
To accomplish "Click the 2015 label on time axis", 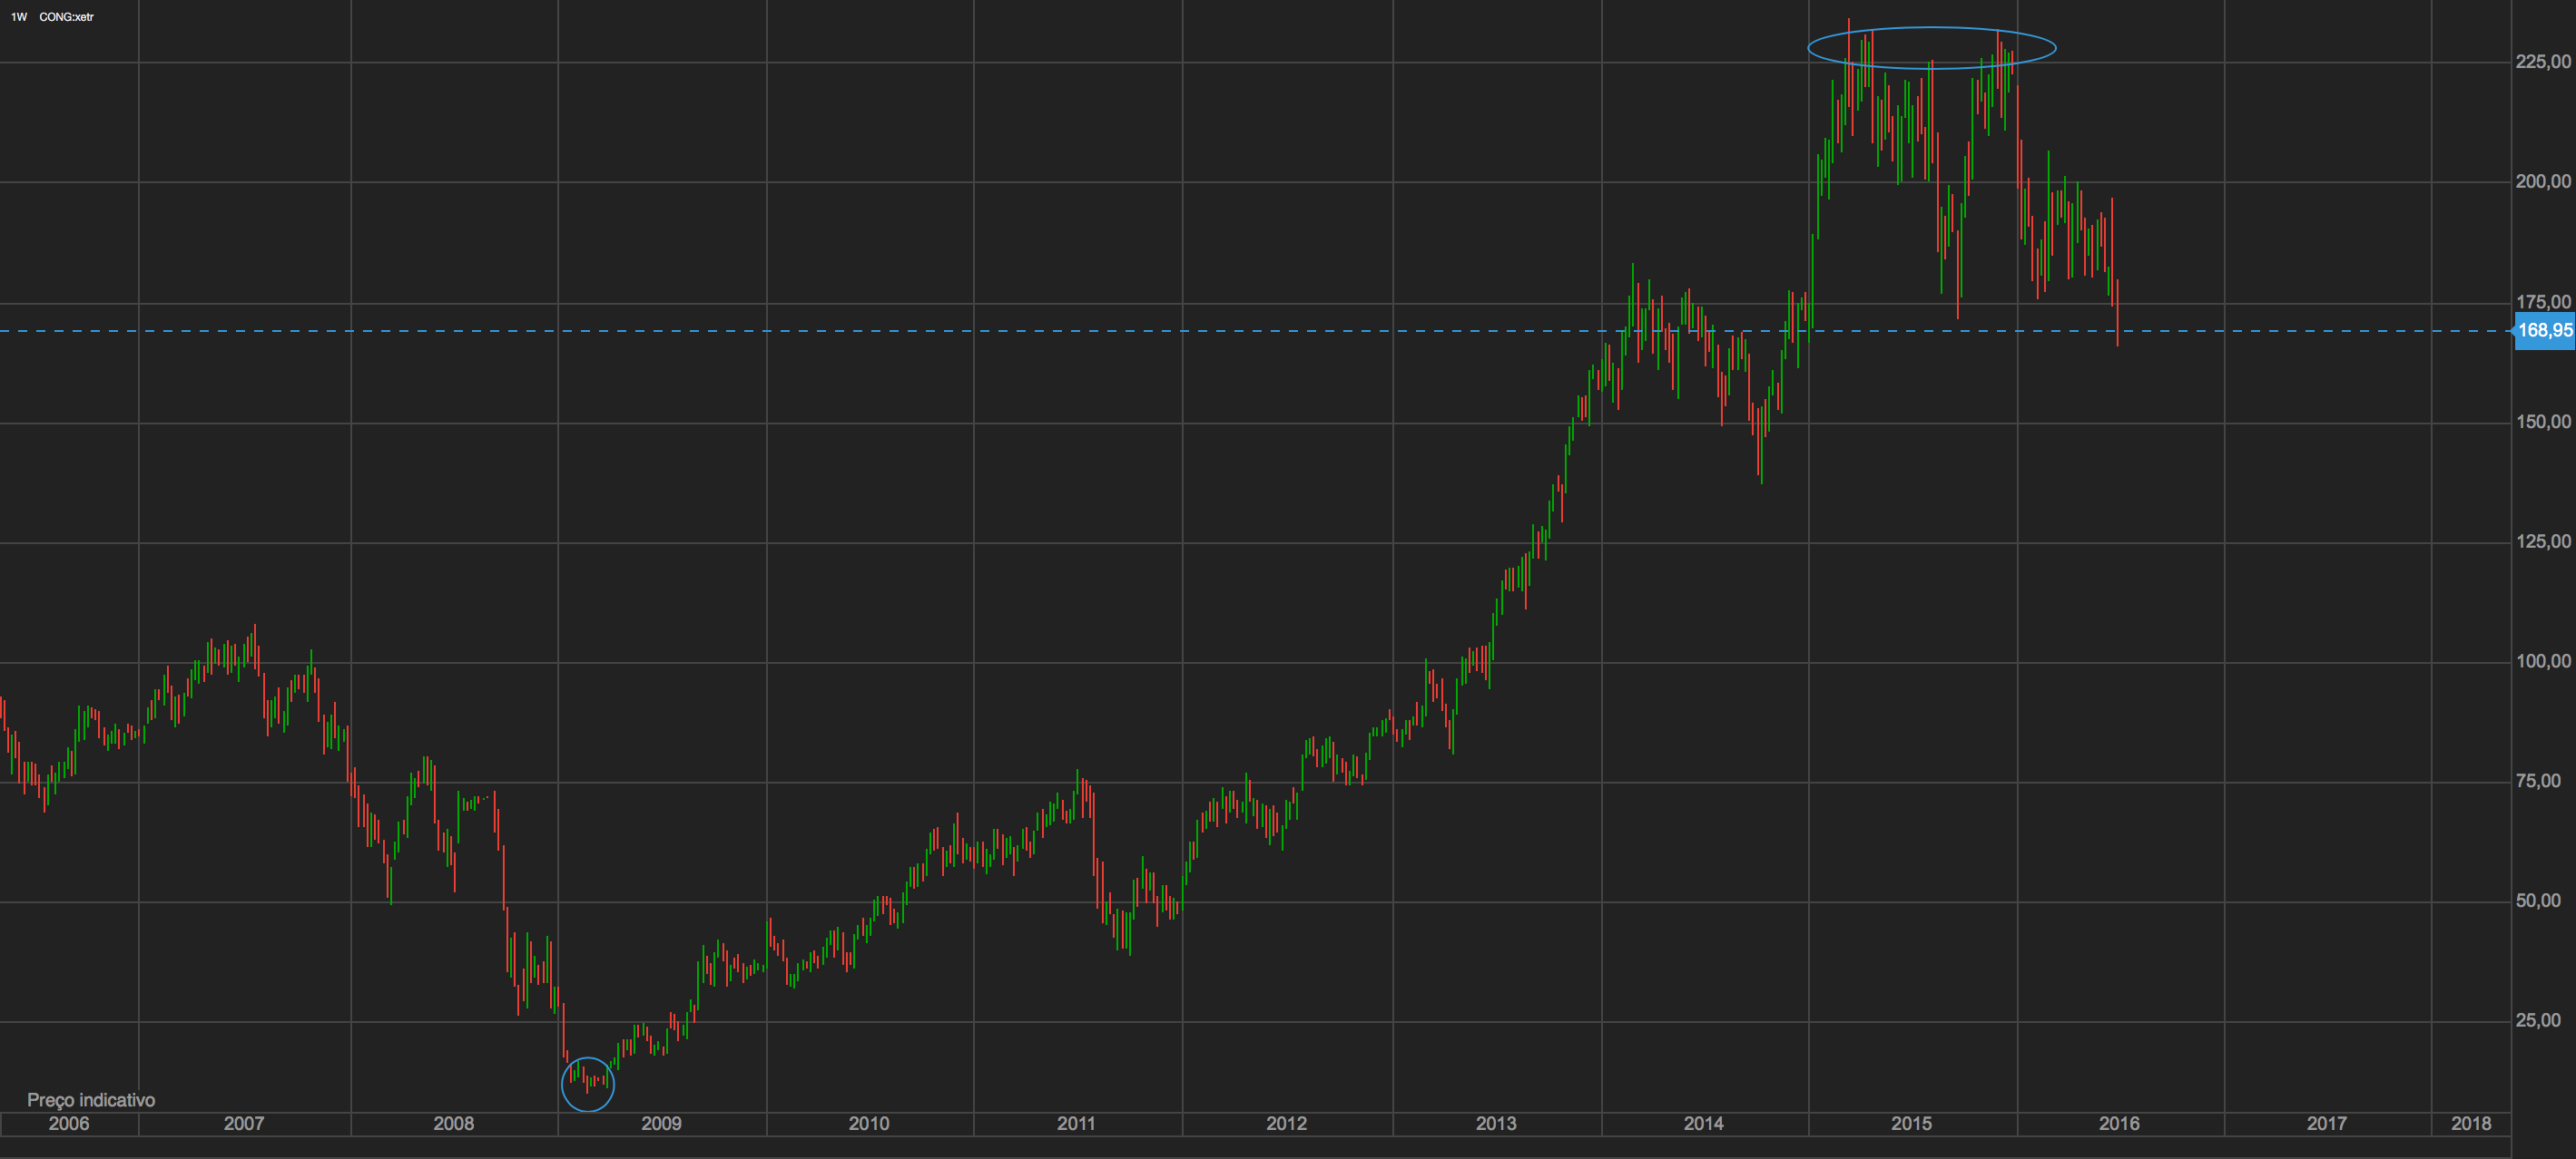I will pyautogui.click(x=1911, y=1123).
